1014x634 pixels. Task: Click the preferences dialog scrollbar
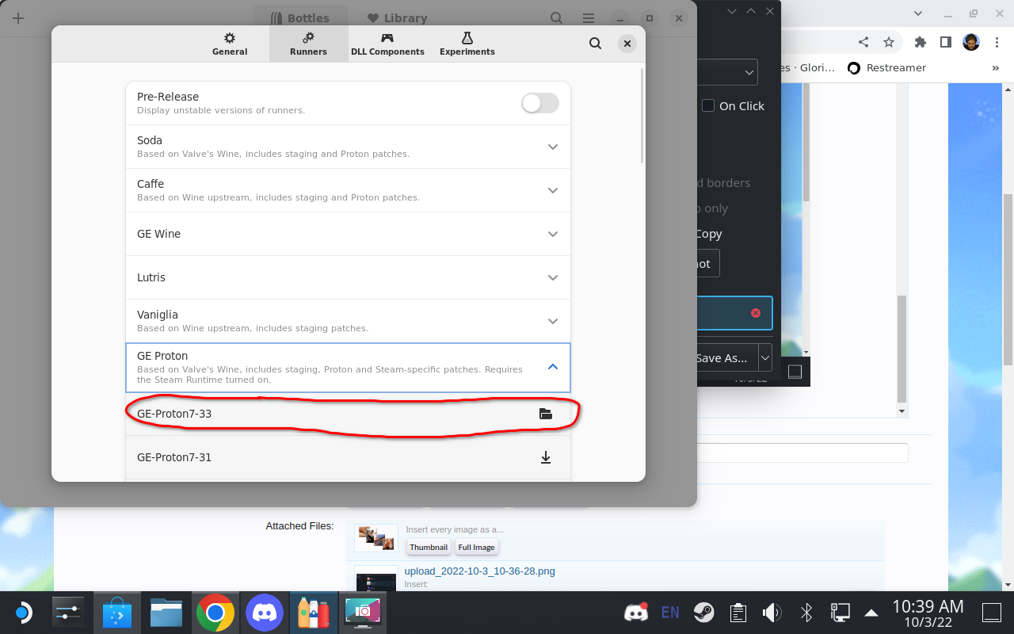tap(642, 116)
